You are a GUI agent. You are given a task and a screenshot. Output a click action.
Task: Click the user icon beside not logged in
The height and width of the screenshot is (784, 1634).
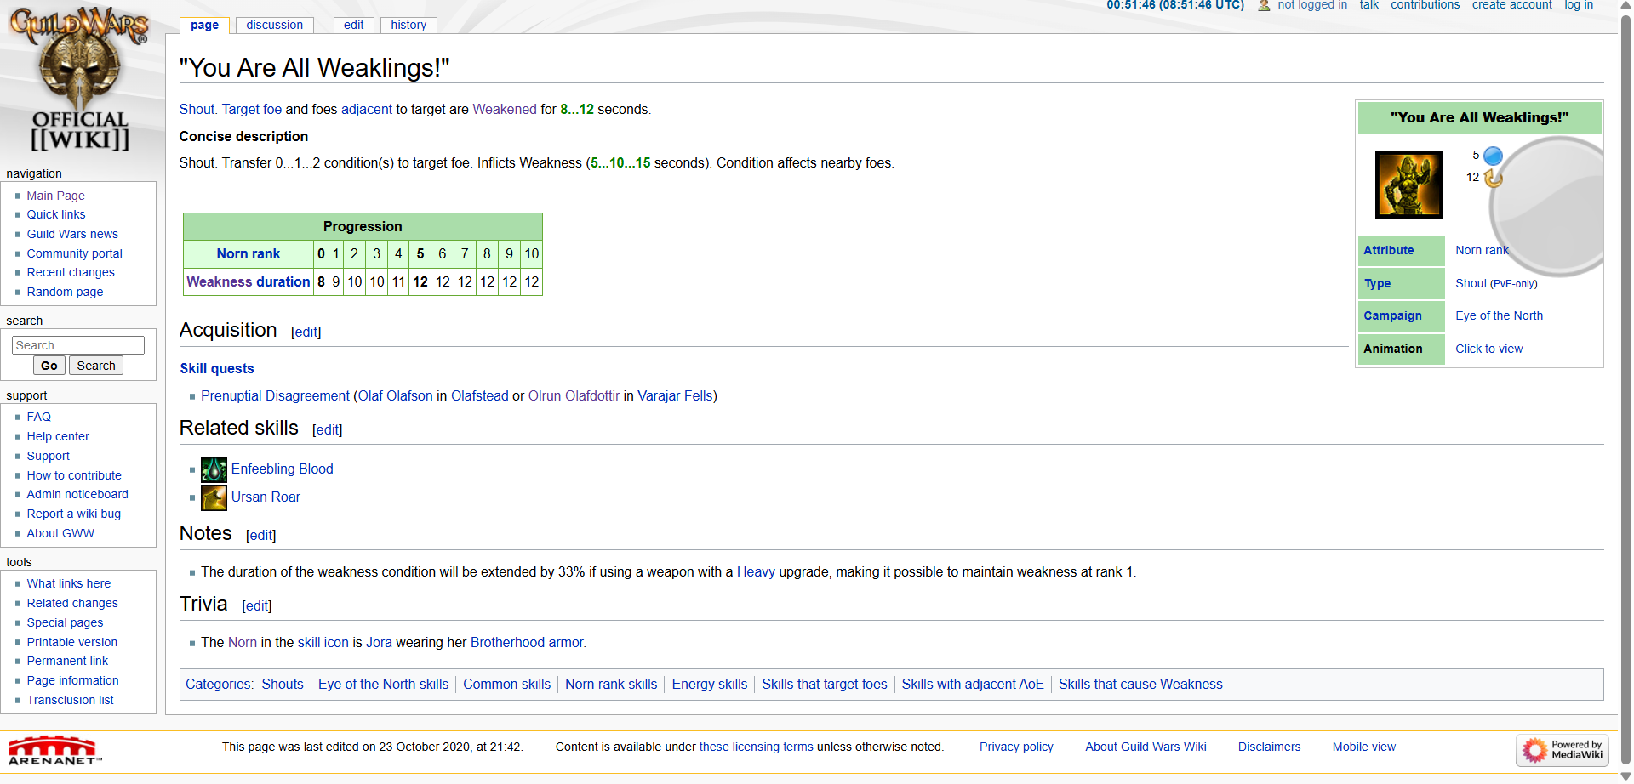click(x=1264, y=5)
